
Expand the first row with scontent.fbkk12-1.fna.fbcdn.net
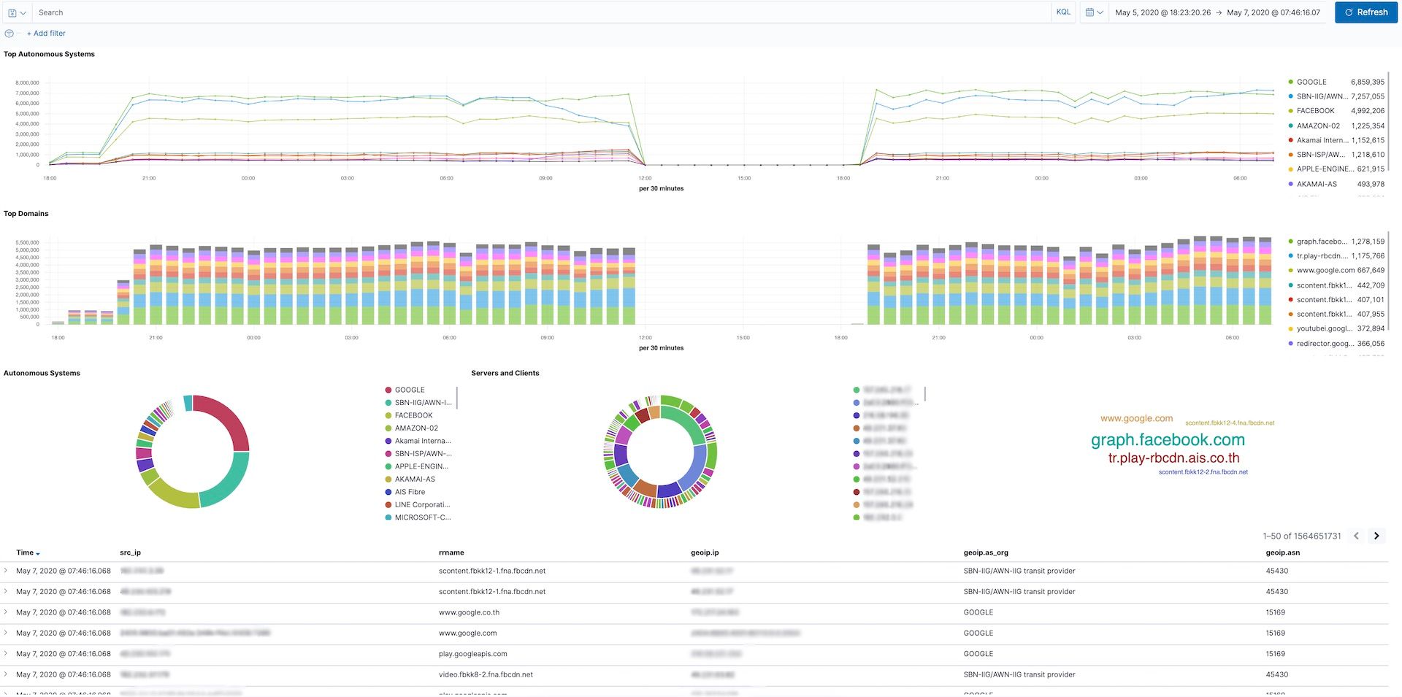coord(6,571)
